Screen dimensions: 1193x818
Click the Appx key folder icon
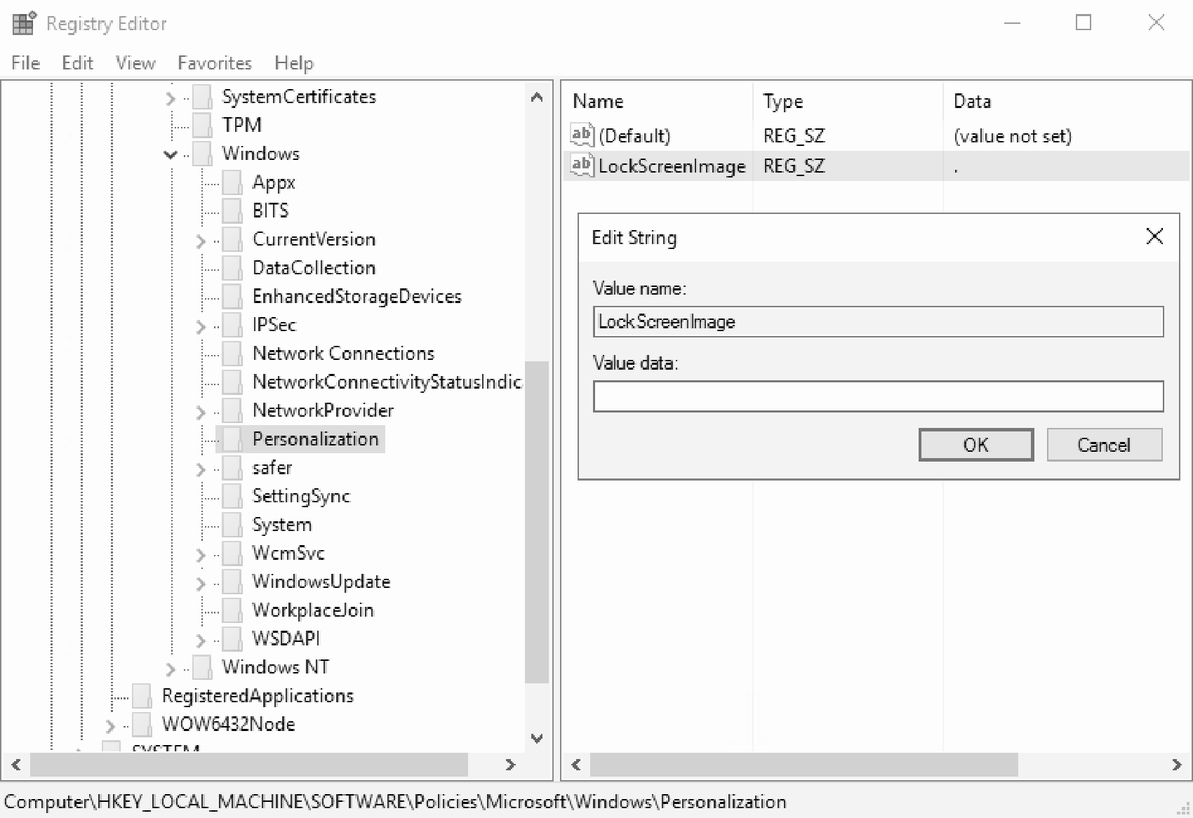coord(232,182)
